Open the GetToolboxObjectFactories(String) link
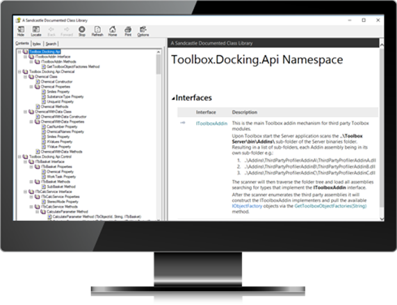Image resolution: width=397 pixels, height=305 pixels. (x=330, y=206)
